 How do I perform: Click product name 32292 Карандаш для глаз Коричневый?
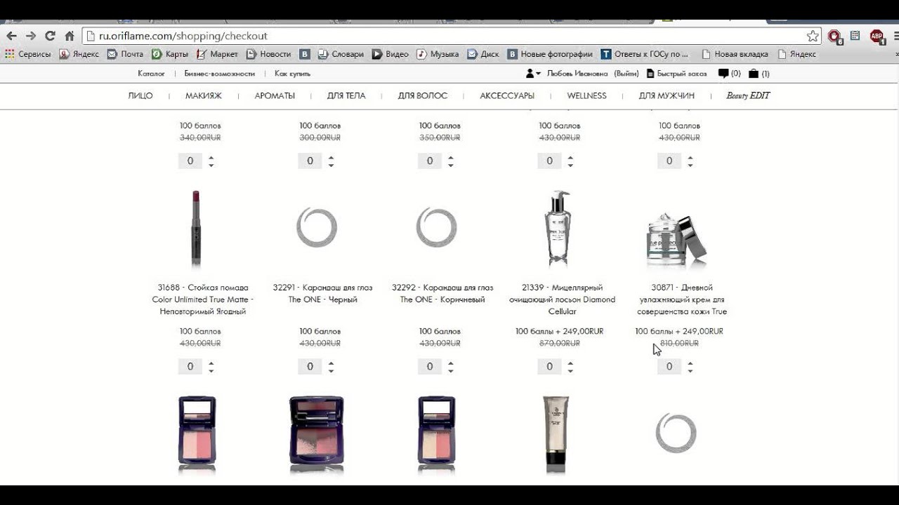click(442, 294)
